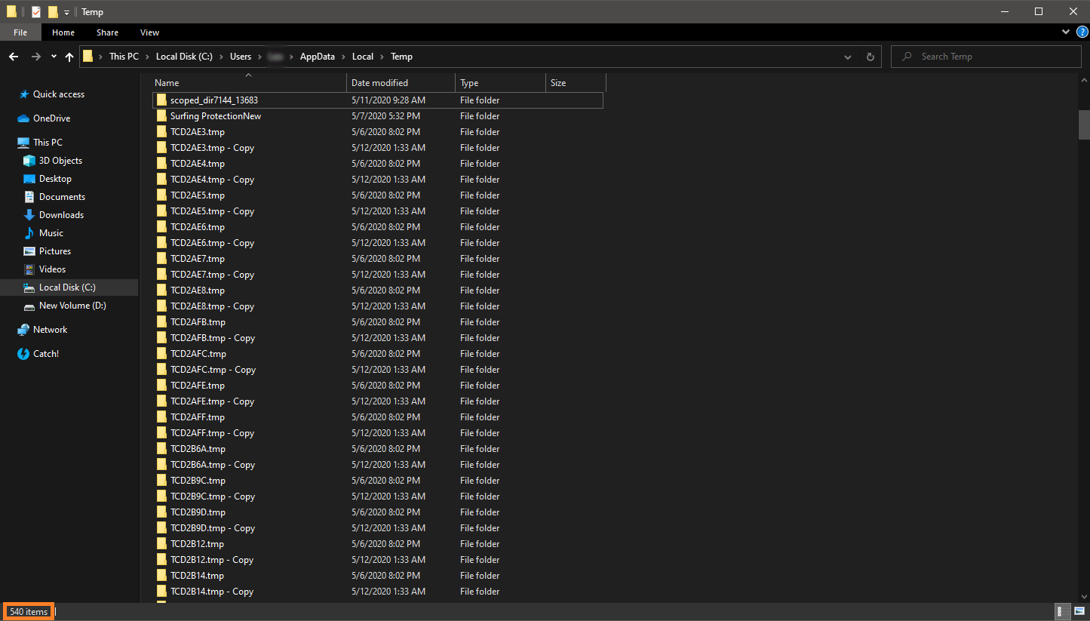Select the TCD2AE5.tmp folder icon

(x=161, y=195)
